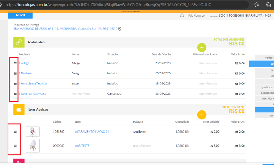Click the green ruler Ambientes section icon

[x=19, y=42]
